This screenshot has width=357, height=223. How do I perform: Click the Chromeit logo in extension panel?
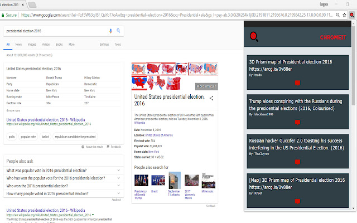point(254,37)
